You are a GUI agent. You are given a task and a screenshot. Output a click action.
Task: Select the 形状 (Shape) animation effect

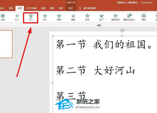(87, 17)
